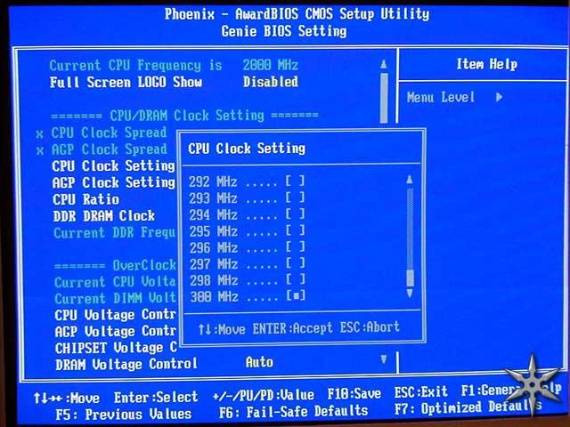Click disabled CPU Clock Spread item
The width and height of the screenshot is (570, 427).
tap(102, 133)
